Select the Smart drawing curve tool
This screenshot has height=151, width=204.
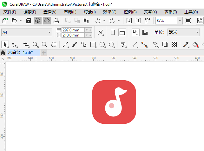click(84, 44)
